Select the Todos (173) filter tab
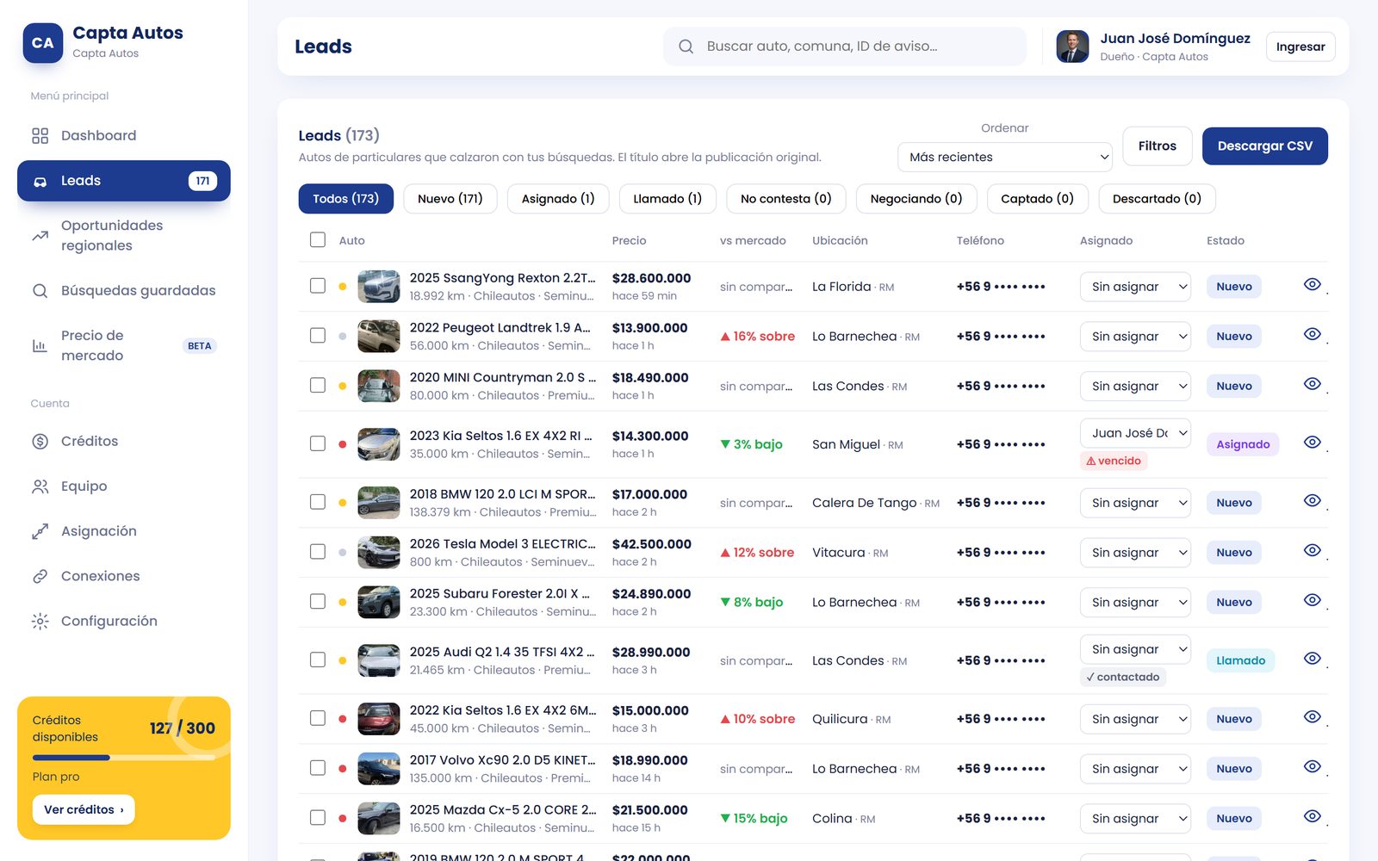This screenshot has width=1378, height=861. (x=346, y=199)
